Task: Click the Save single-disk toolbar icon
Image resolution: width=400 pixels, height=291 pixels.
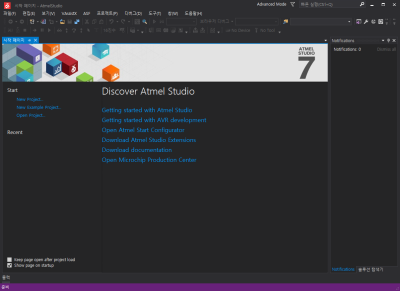Action: (69, 21)
